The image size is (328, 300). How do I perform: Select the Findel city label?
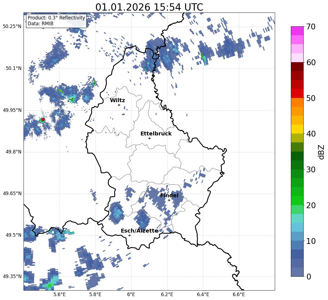169,195
